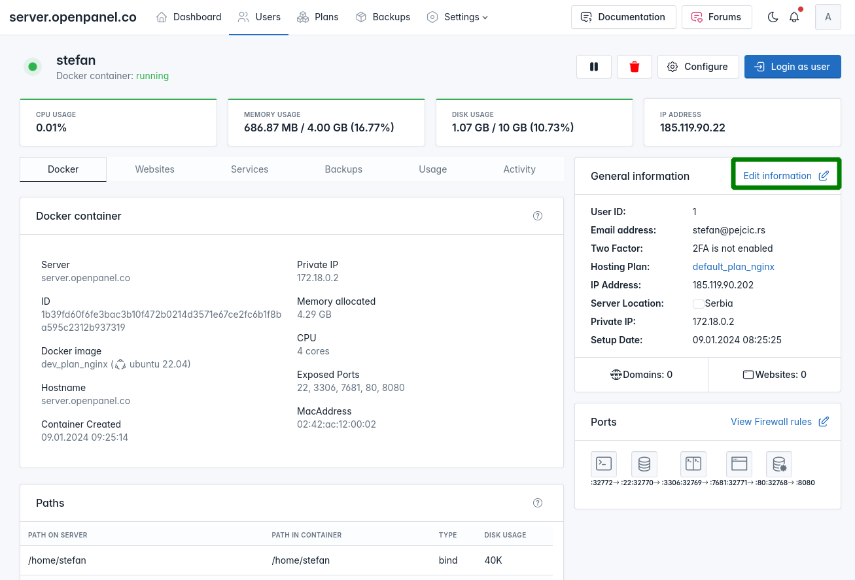Click the red trash delete user icon
This screenshot has height=580, width=855.
634,67
